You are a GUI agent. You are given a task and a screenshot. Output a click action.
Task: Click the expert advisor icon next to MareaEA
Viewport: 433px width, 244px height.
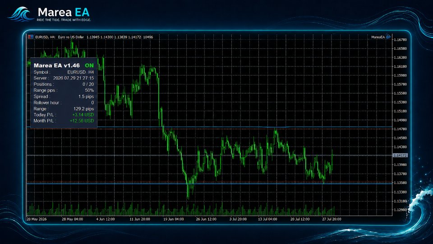coord(388,37)
